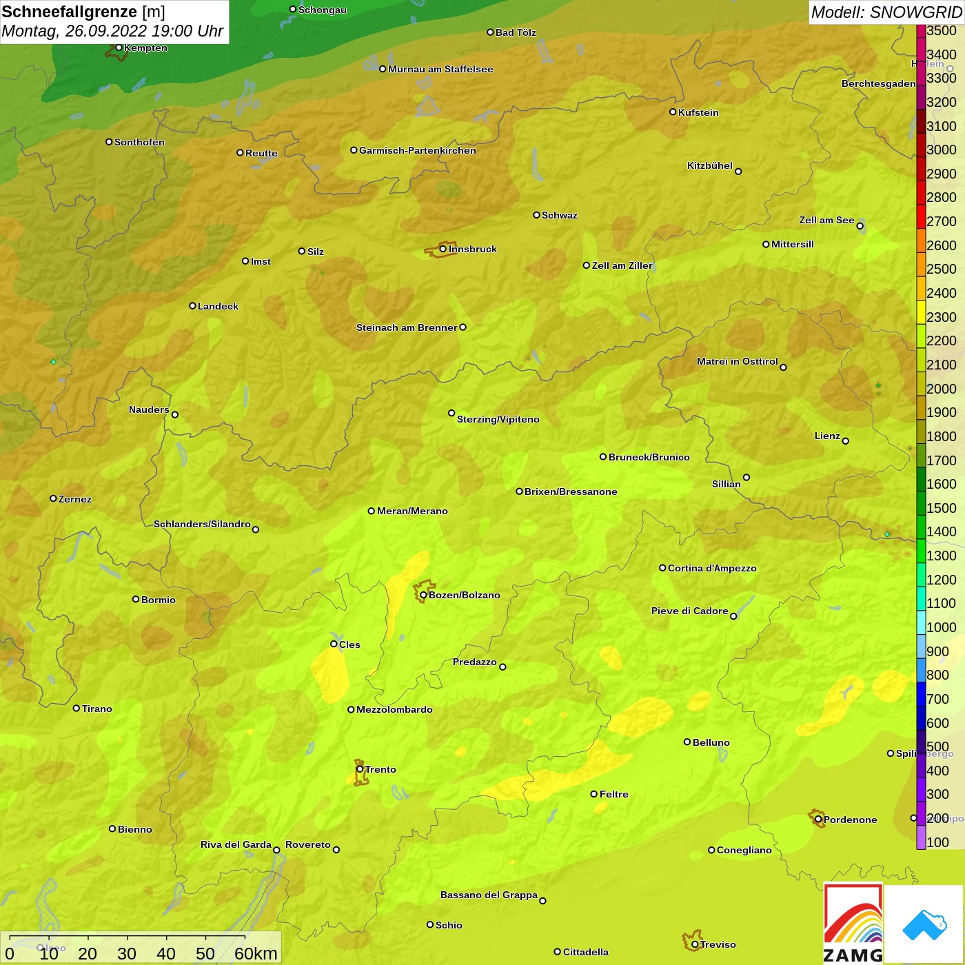Click the Modell: SNOWGRID label
965x965 pixels.
(x=886, y=12)
